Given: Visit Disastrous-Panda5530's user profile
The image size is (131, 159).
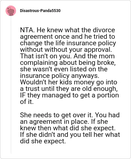Looking at the screenshot, I should click(x=40, y=11).
